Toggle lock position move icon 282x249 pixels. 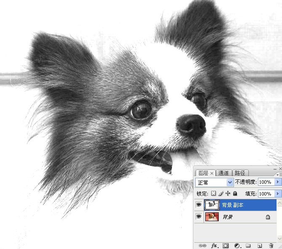coord(228,193)
